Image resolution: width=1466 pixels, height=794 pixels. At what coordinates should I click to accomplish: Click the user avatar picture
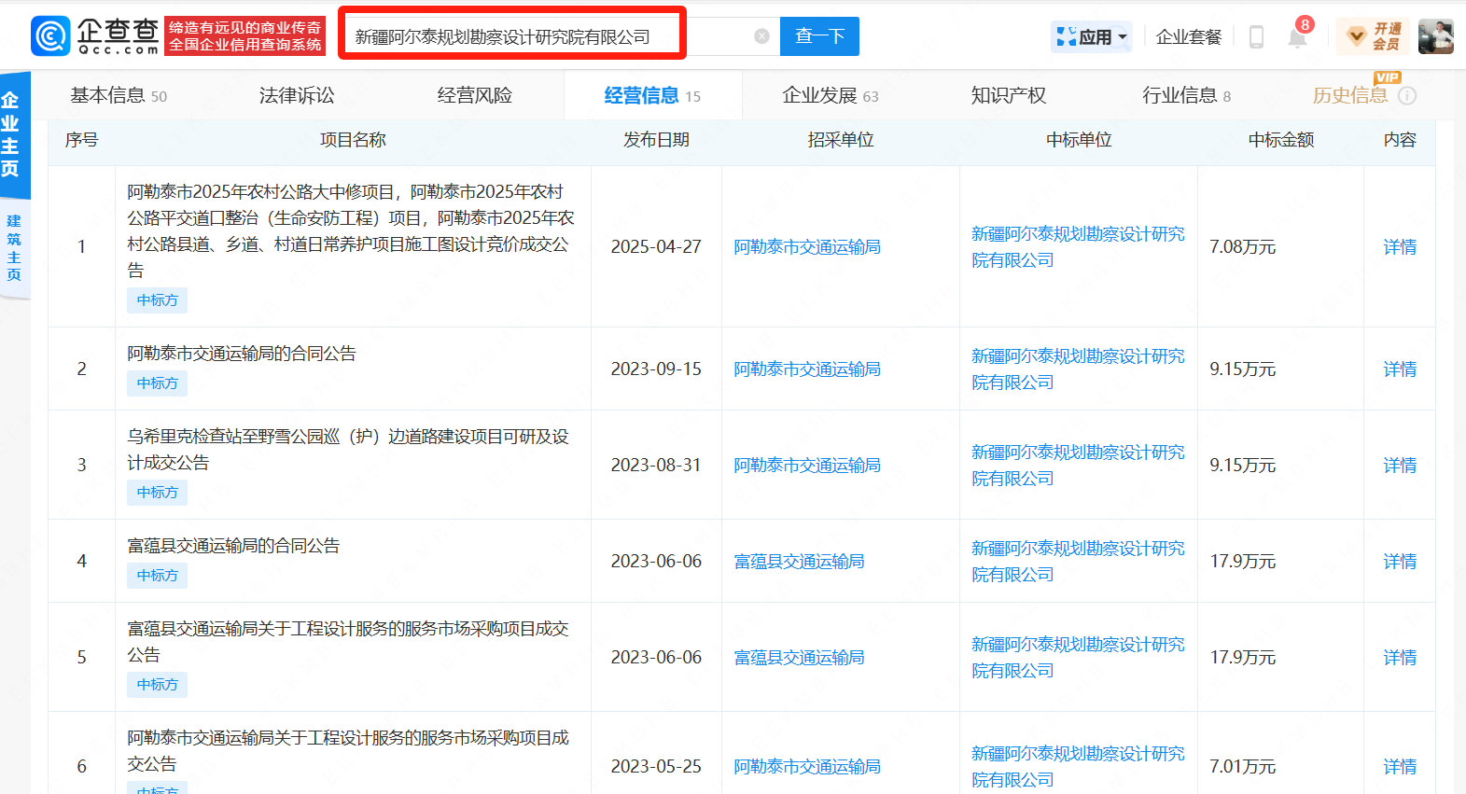pyautogui.click(x=1435, y=36)
